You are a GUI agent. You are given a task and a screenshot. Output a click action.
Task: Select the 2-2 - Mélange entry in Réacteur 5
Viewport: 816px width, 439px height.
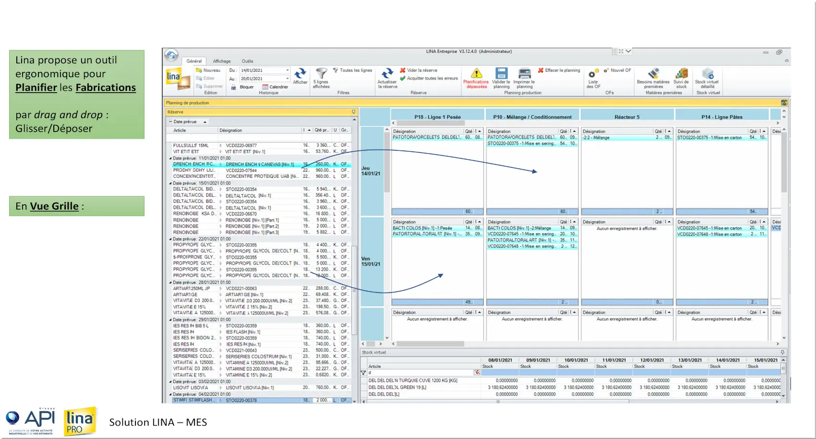click(627, 138)
